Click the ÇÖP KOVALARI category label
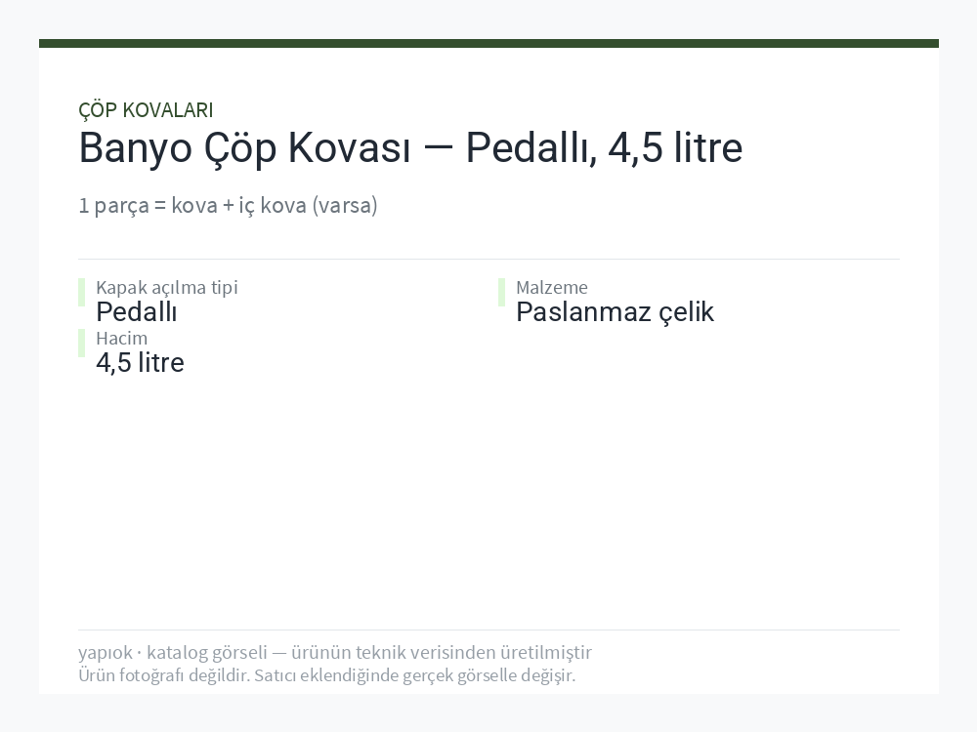977x732 pixels. point(146,110)
